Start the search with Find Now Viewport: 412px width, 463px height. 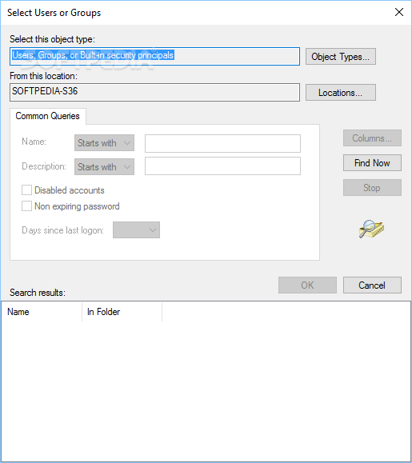(x=372, y=162)
